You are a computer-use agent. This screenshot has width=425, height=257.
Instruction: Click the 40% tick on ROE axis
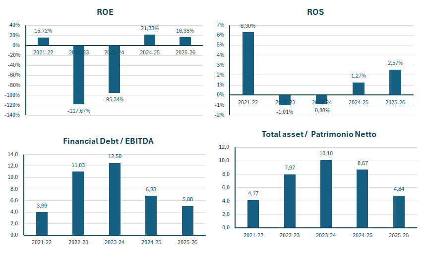coord(15,25)
